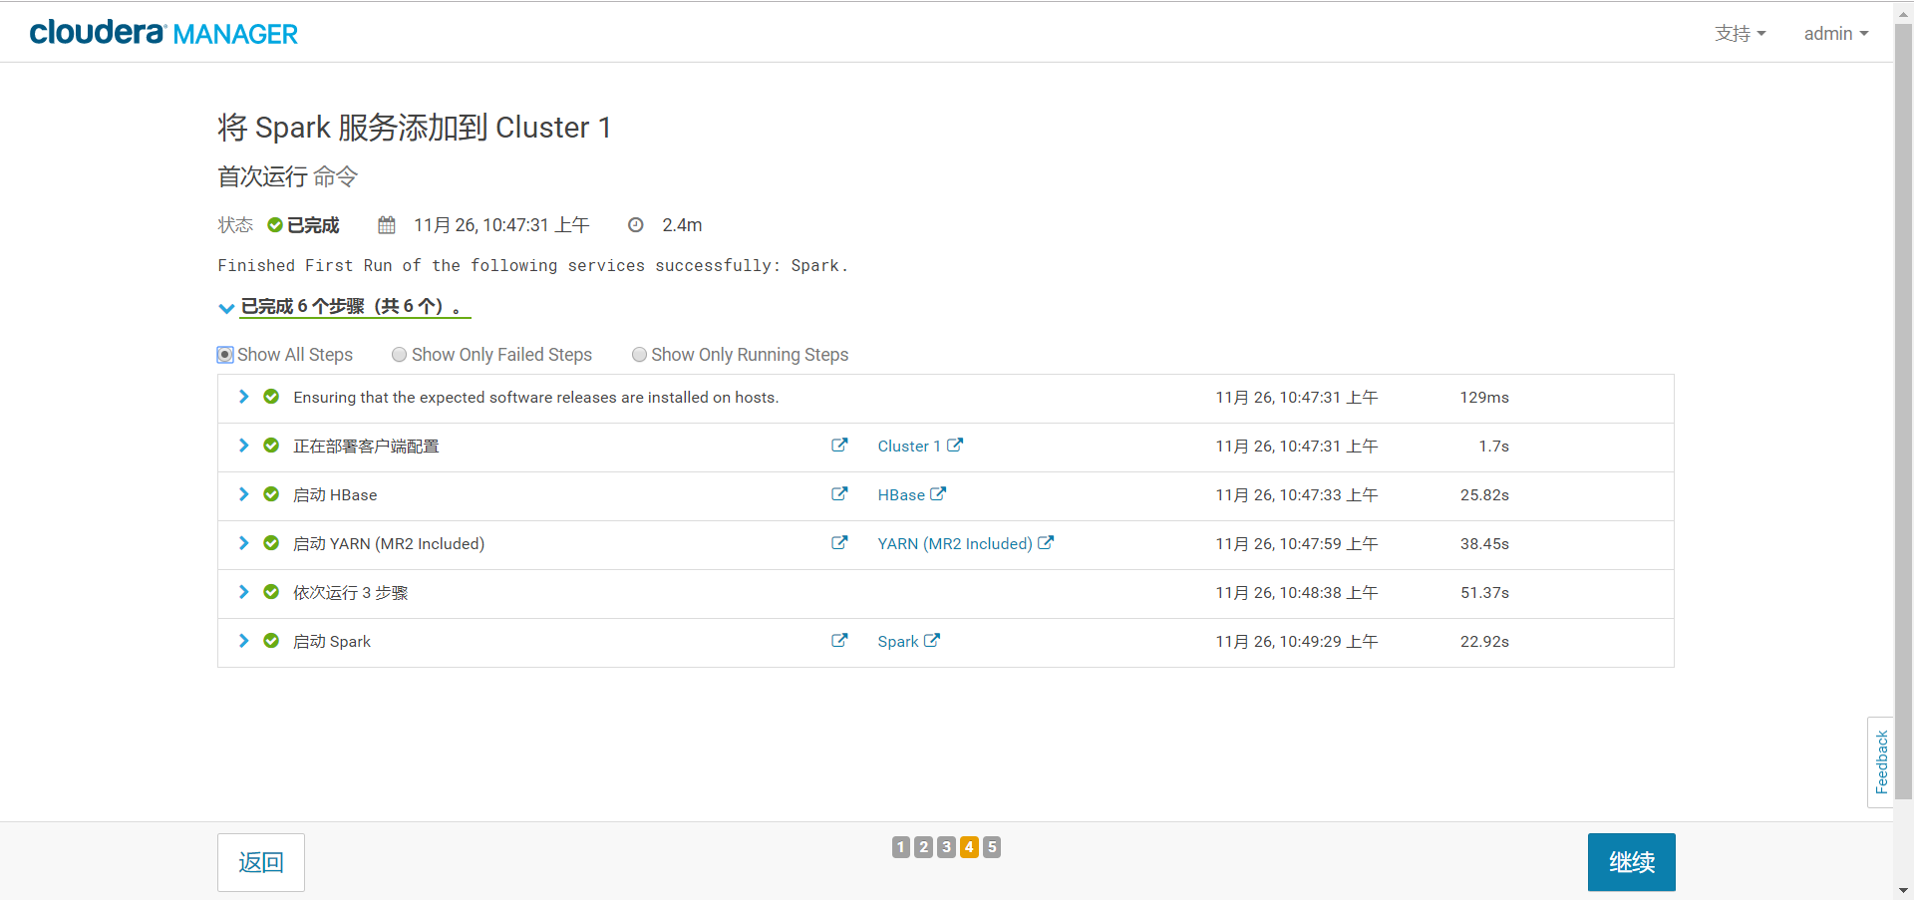Go to wizard step 5

coord(992,847)
